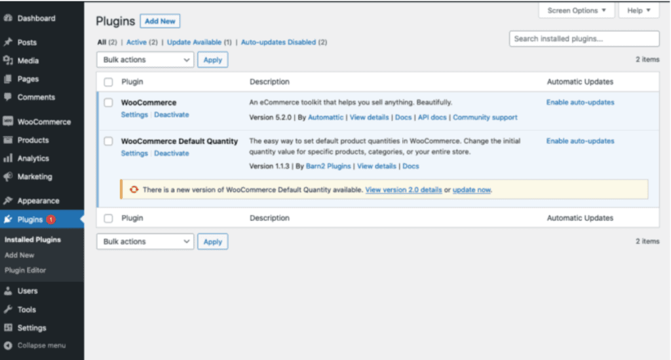
Task: View details of WooCommerce Default Quantity
Action: [x=377, y=166]
